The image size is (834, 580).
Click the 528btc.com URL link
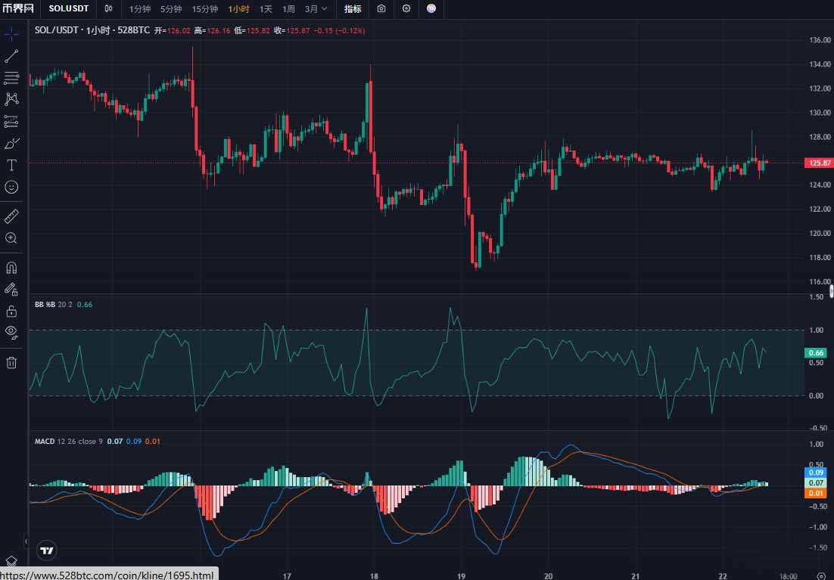pos(107,575)
